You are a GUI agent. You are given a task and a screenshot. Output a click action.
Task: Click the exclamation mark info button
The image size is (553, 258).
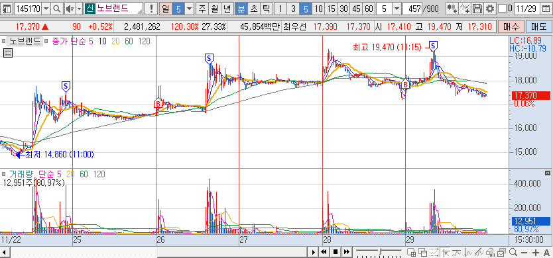click(x=151, y=9)
